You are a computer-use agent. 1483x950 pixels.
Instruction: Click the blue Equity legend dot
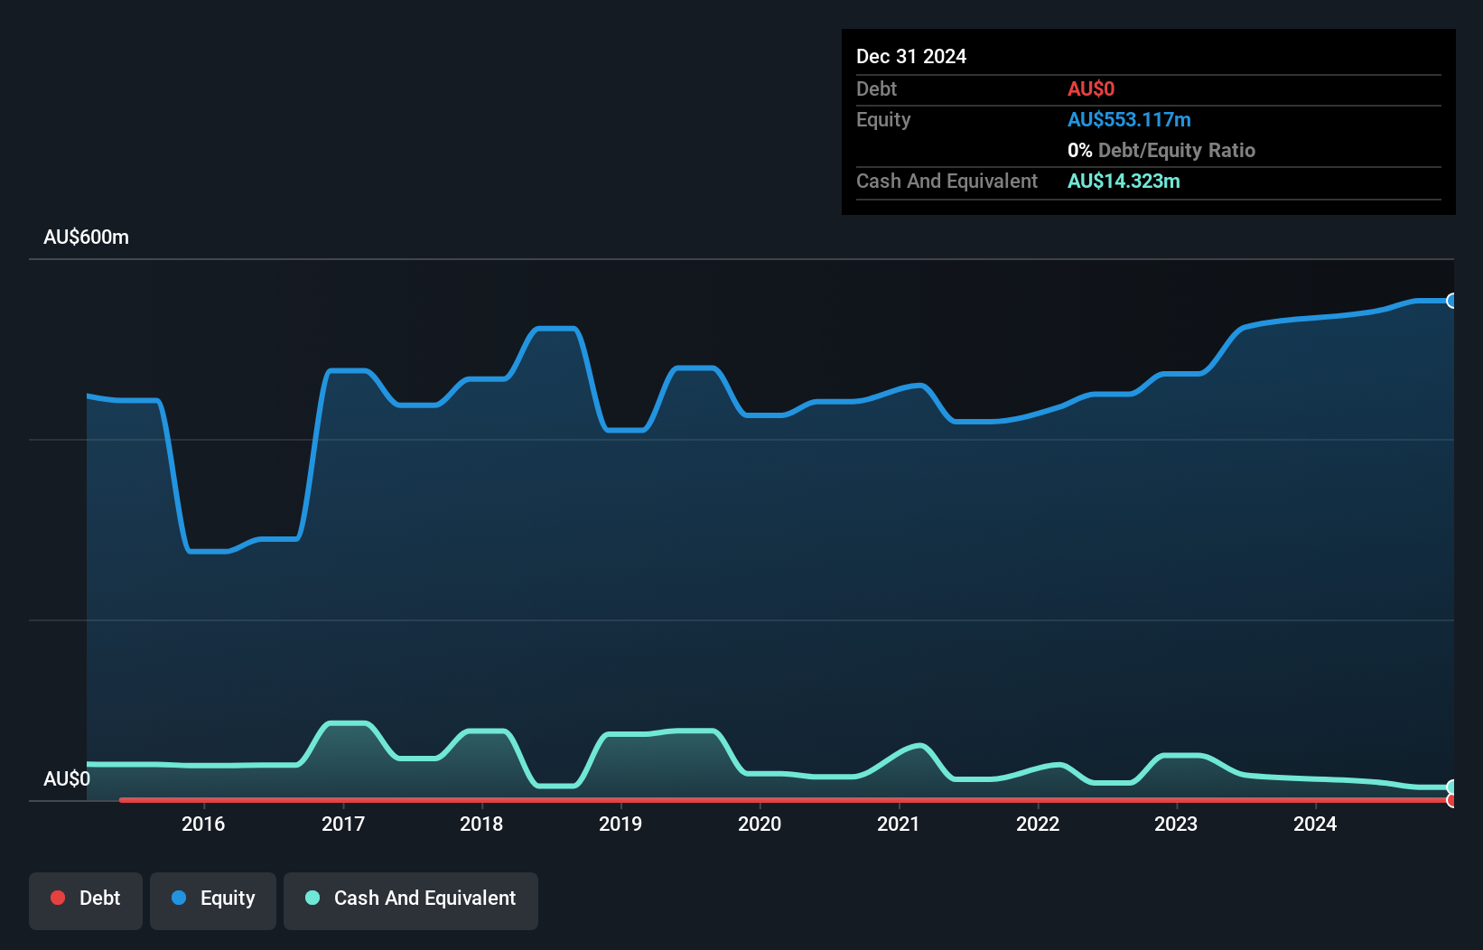coord(179,898)
